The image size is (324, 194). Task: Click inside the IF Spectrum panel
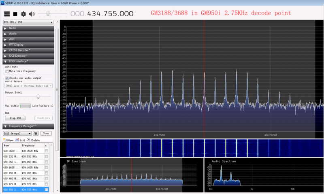click(x=131, y=175)
